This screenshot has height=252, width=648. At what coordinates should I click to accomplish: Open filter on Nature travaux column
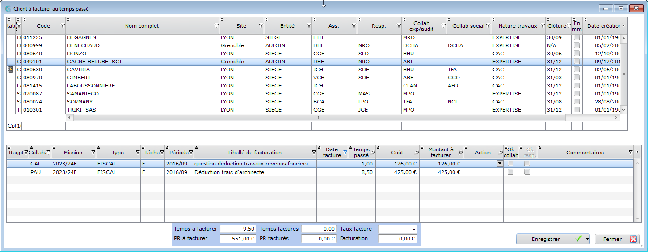pos(542,26)
